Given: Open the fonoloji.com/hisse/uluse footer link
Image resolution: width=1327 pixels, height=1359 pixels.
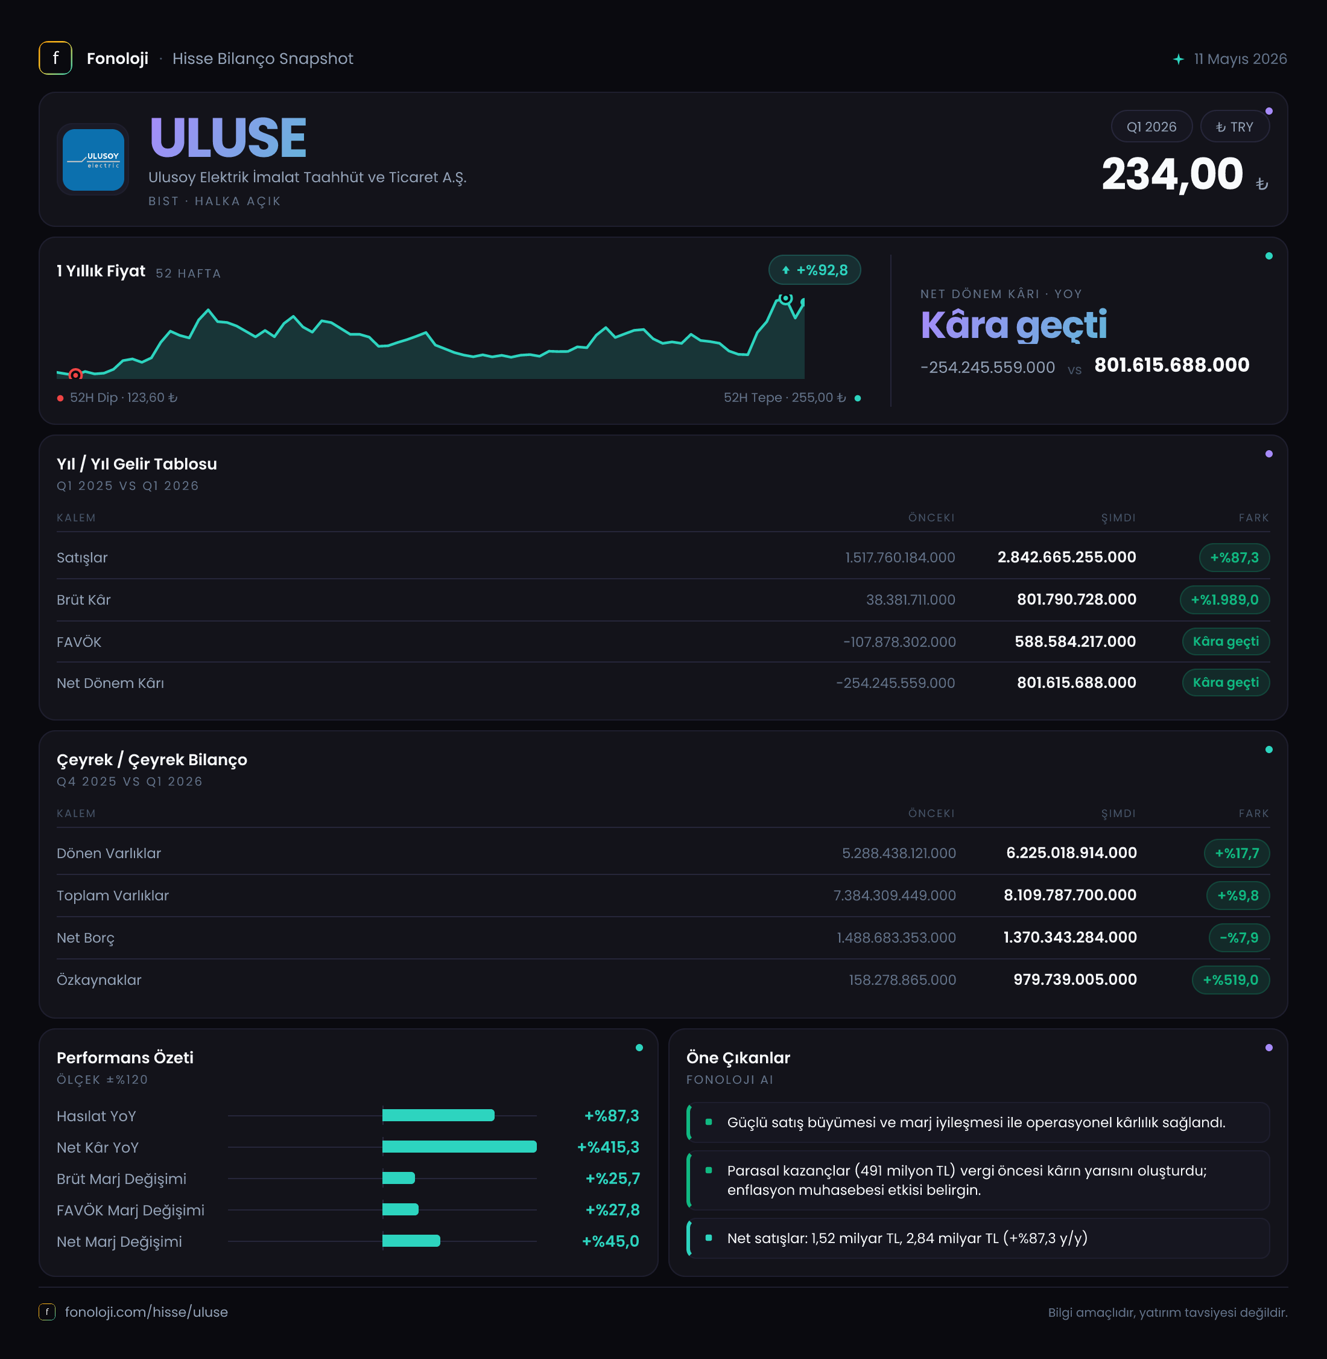Looking at the screenshot, I should coord(147,1313).
